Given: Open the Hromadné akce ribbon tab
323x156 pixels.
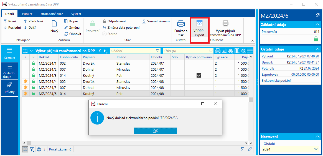Looking at the screenshot, I should [52, 14].
